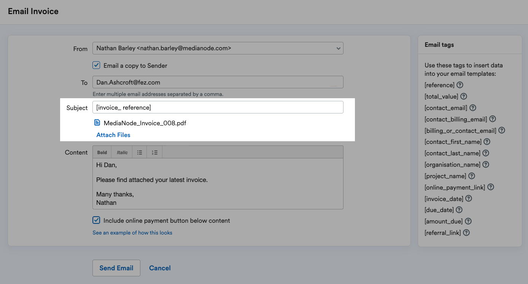Open help icon next to [amount_due] tag
Image resolution: width=528 pixels, height=284 pixels.
[468, 221]
